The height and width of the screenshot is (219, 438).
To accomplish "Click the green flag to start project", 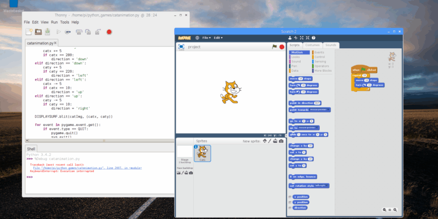I will [x=275, y=47].
